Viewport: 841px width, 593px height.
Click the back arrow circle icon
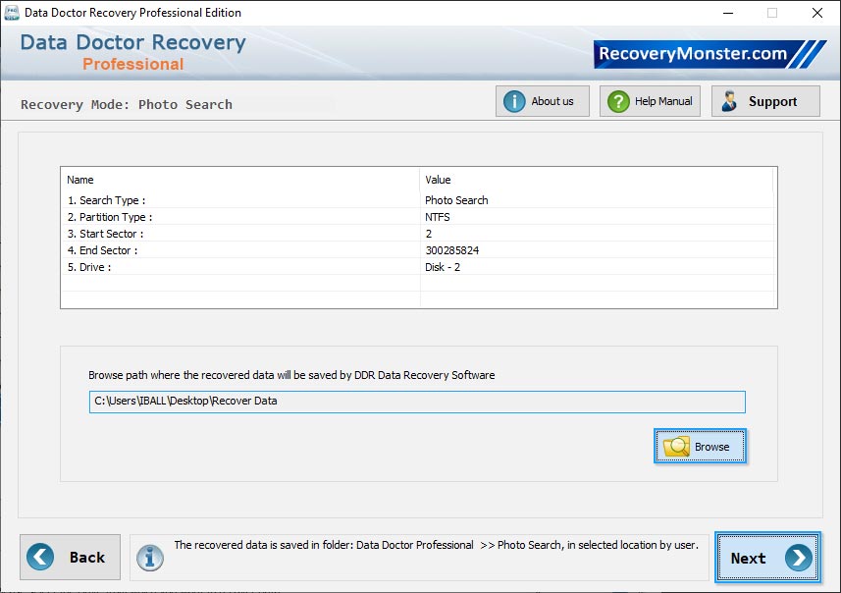[x=40, y=557]
